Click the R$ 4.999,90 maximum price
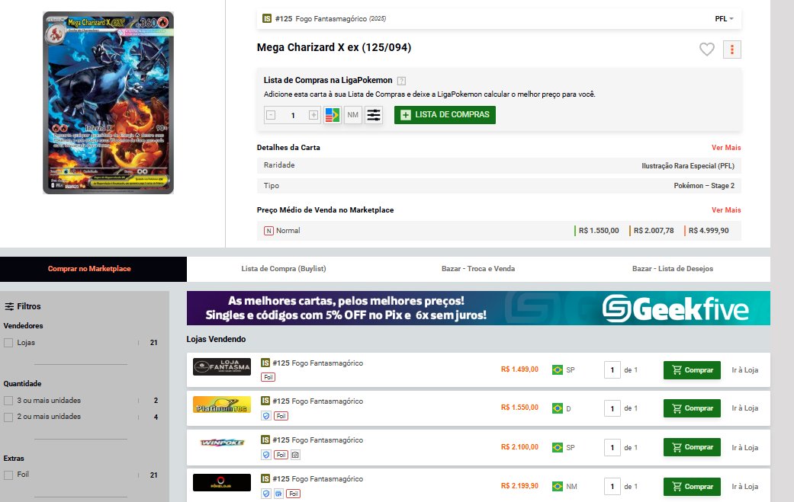The height and width of the screenshot is (502, 794). click(x=709, y=231)
